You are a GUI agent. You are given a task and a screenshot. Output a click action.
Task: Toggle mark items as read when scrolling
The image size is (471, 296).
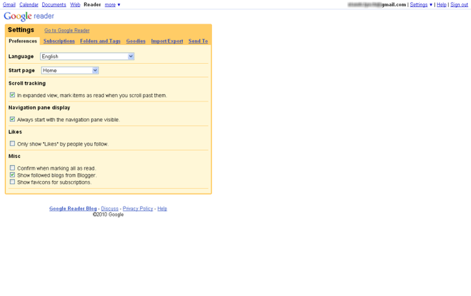point(12,95)
